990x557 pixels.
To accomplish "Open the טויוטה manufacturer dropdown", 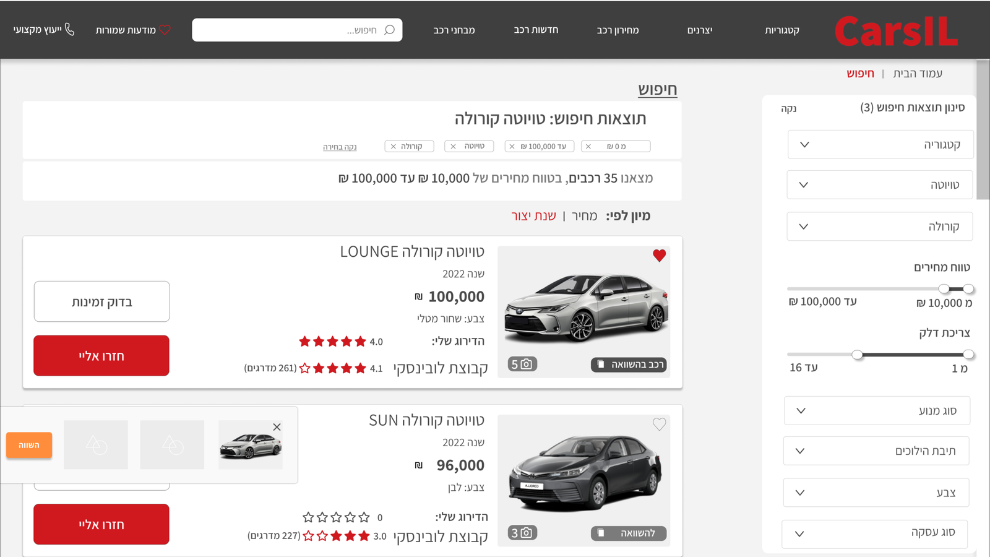I will pos(880,184).
